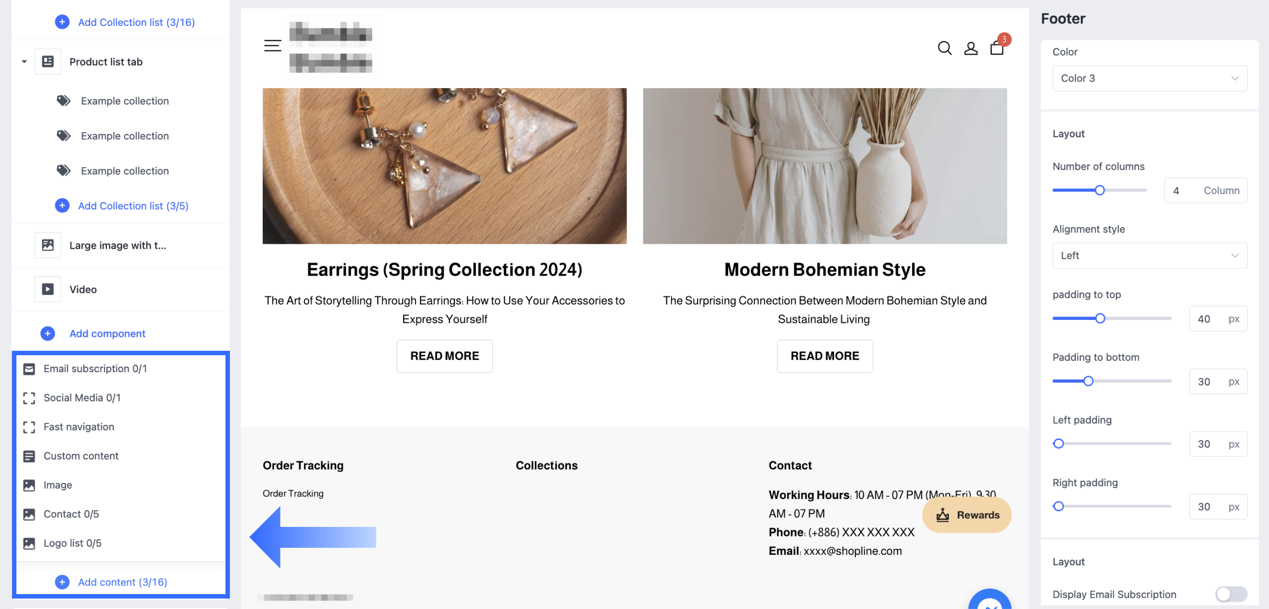The height and width of the screenshot is (609, 1269).
Task: Open the user account icon
Action: tap(970, 48)
